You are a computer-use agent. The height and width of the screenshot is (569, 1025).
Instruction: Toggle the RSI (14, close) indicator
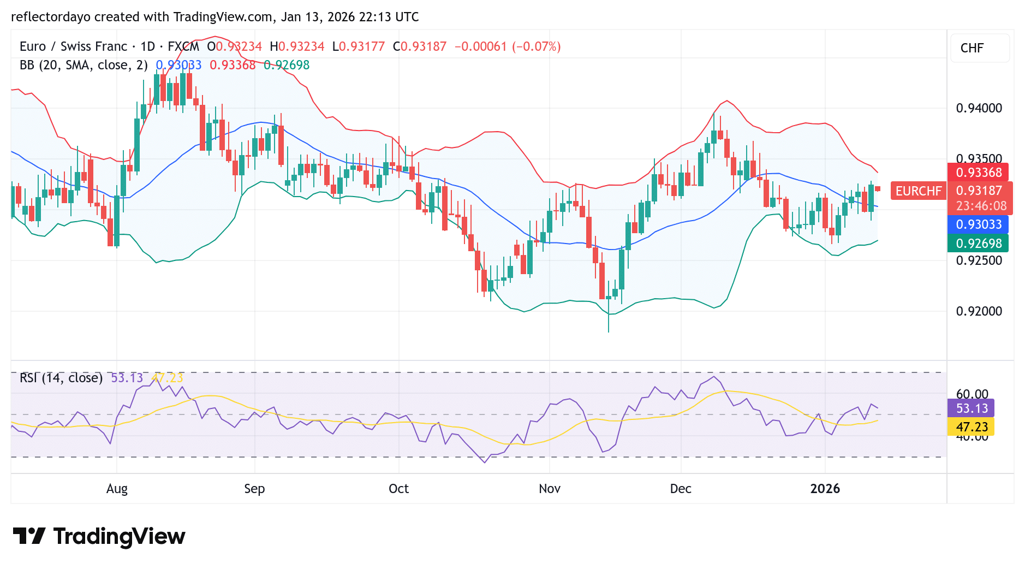pos(60,377)
